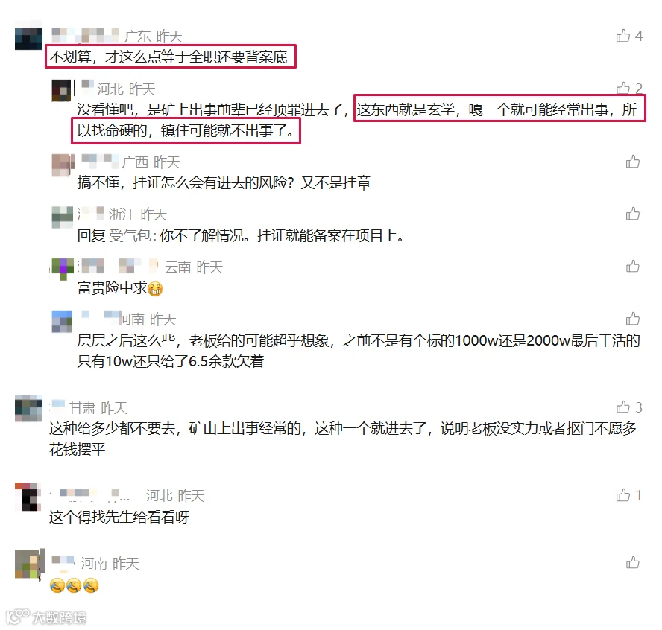Like the Henan reply about 1000w标
This screenshot has width=662, height=630.
coord(633,319)
